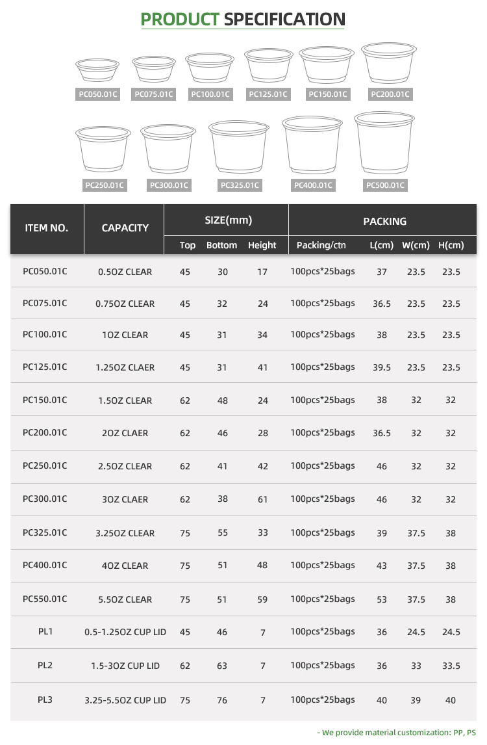Click the PC325.01C label under cup
Screen dimensions: 487x745
coord(240,185)
